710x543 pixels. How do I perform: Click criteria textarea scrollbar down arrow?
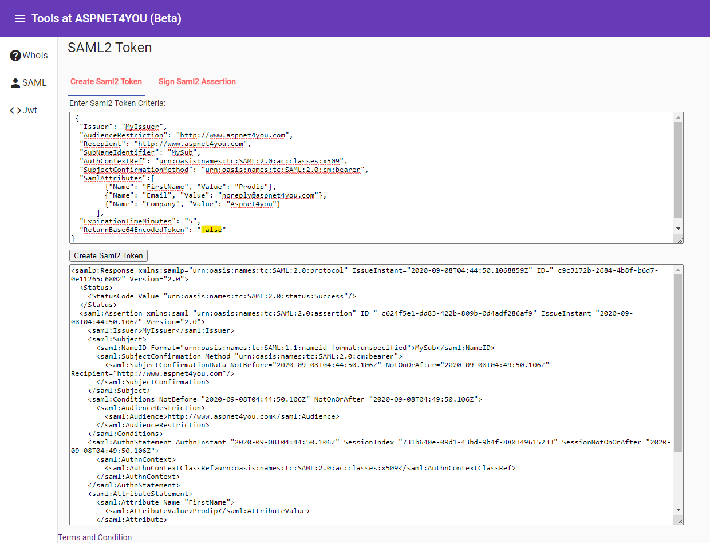[678, 229]
